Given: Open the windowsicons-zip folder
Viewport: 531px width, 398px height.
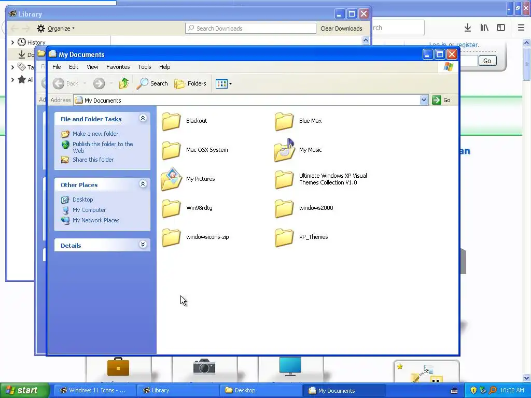Looking at the screenshot, I should pos(195,237).
